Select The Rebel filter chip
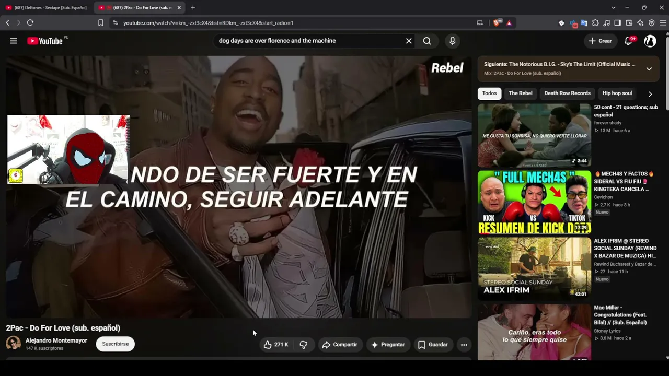This screenshot has height=376, width=669. tap(521, 93)
